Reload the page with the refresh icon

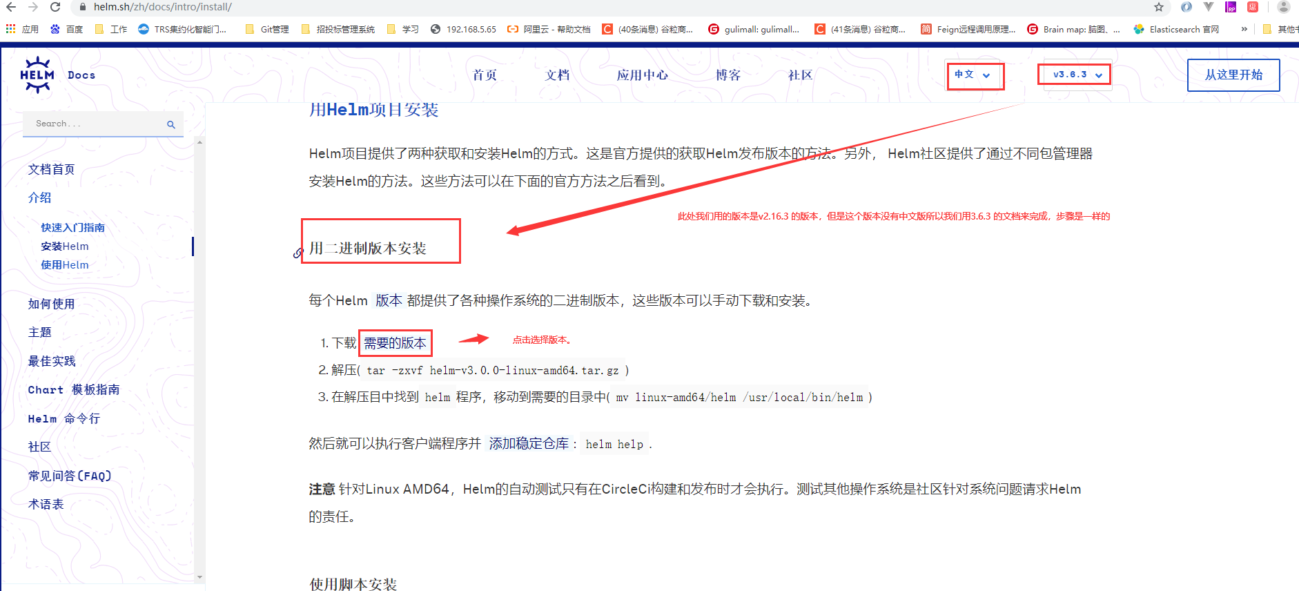tap(55, 7)
